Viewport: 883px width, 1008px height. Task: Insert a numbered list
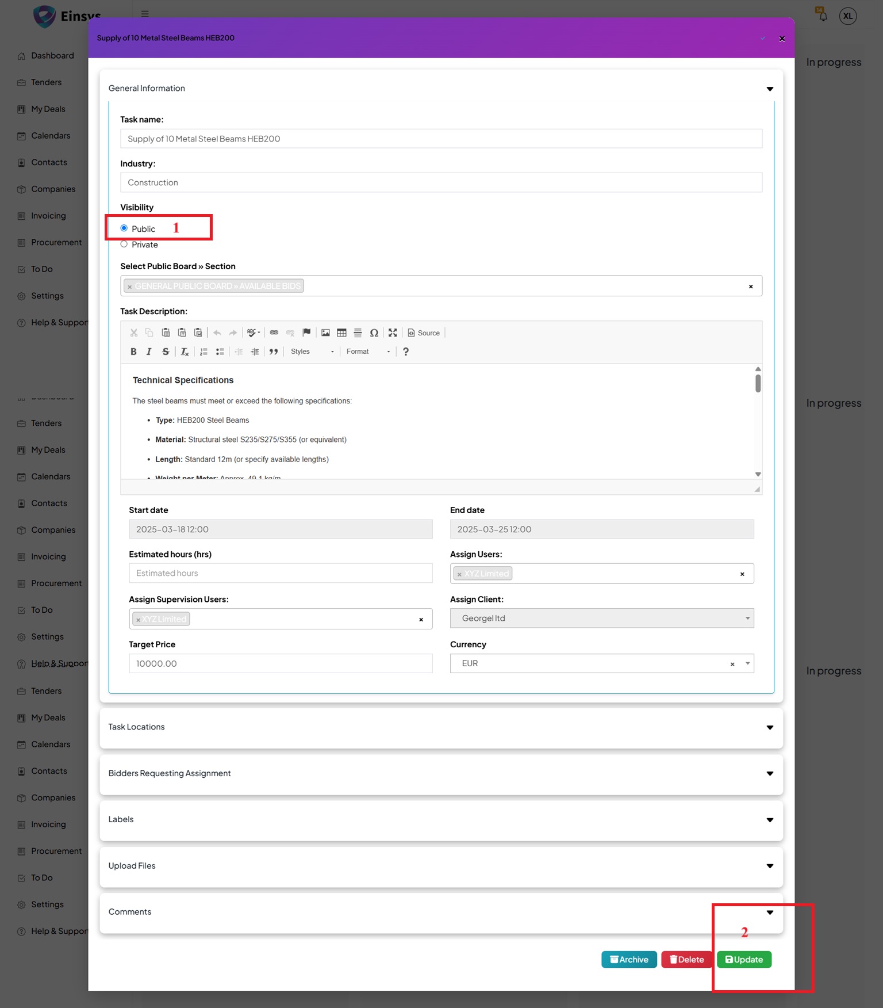[x=204, y=352]
